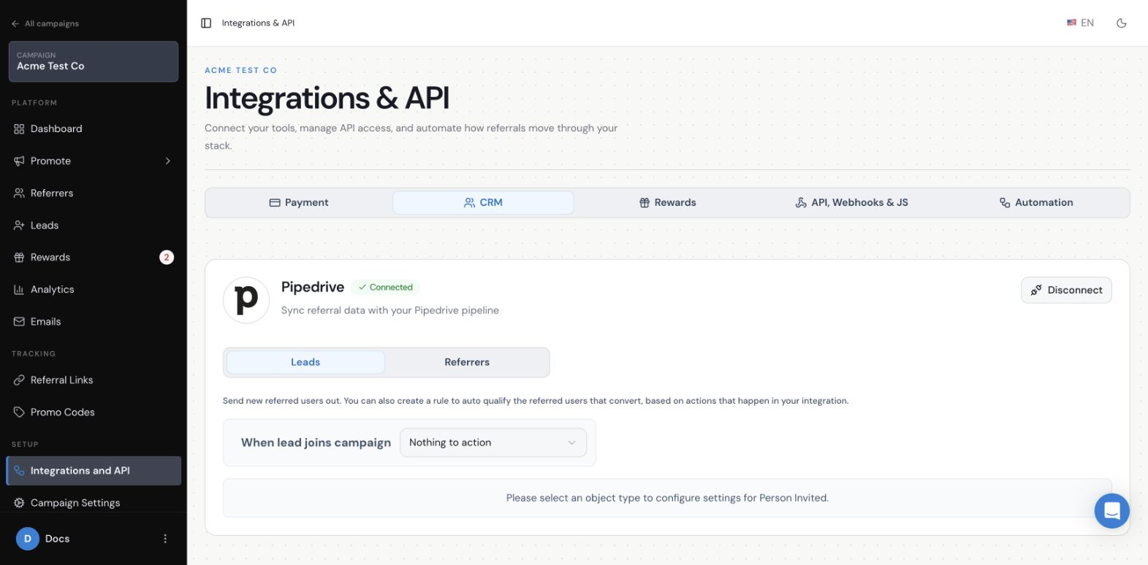Expand the Promote submenu chevron
This screenshot has height=565, width=1148.
[x=167, y=161]
